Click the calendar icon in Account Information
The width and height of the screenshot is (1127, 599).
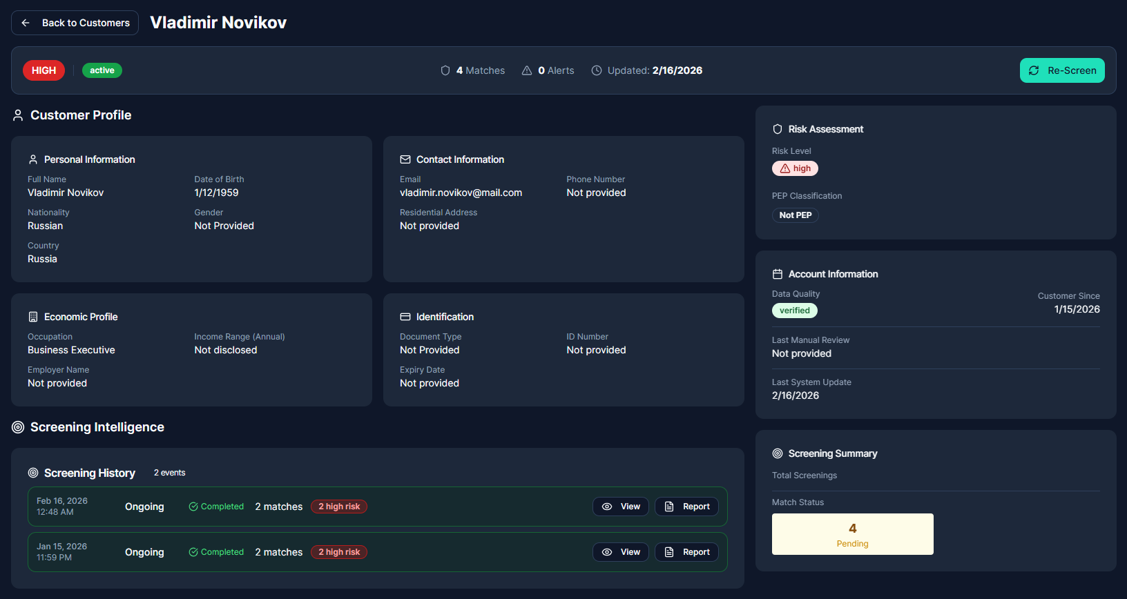778,274
